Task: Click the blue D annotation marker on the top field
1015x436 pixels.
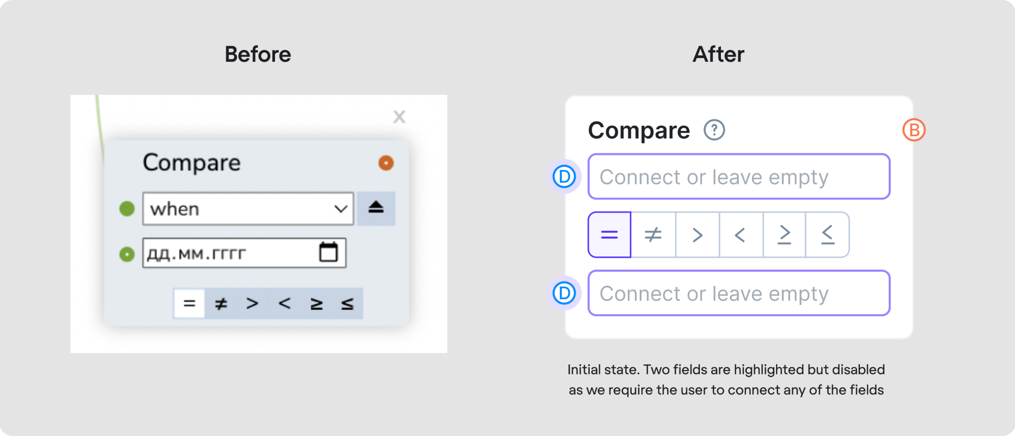Action: pos(564,176)
